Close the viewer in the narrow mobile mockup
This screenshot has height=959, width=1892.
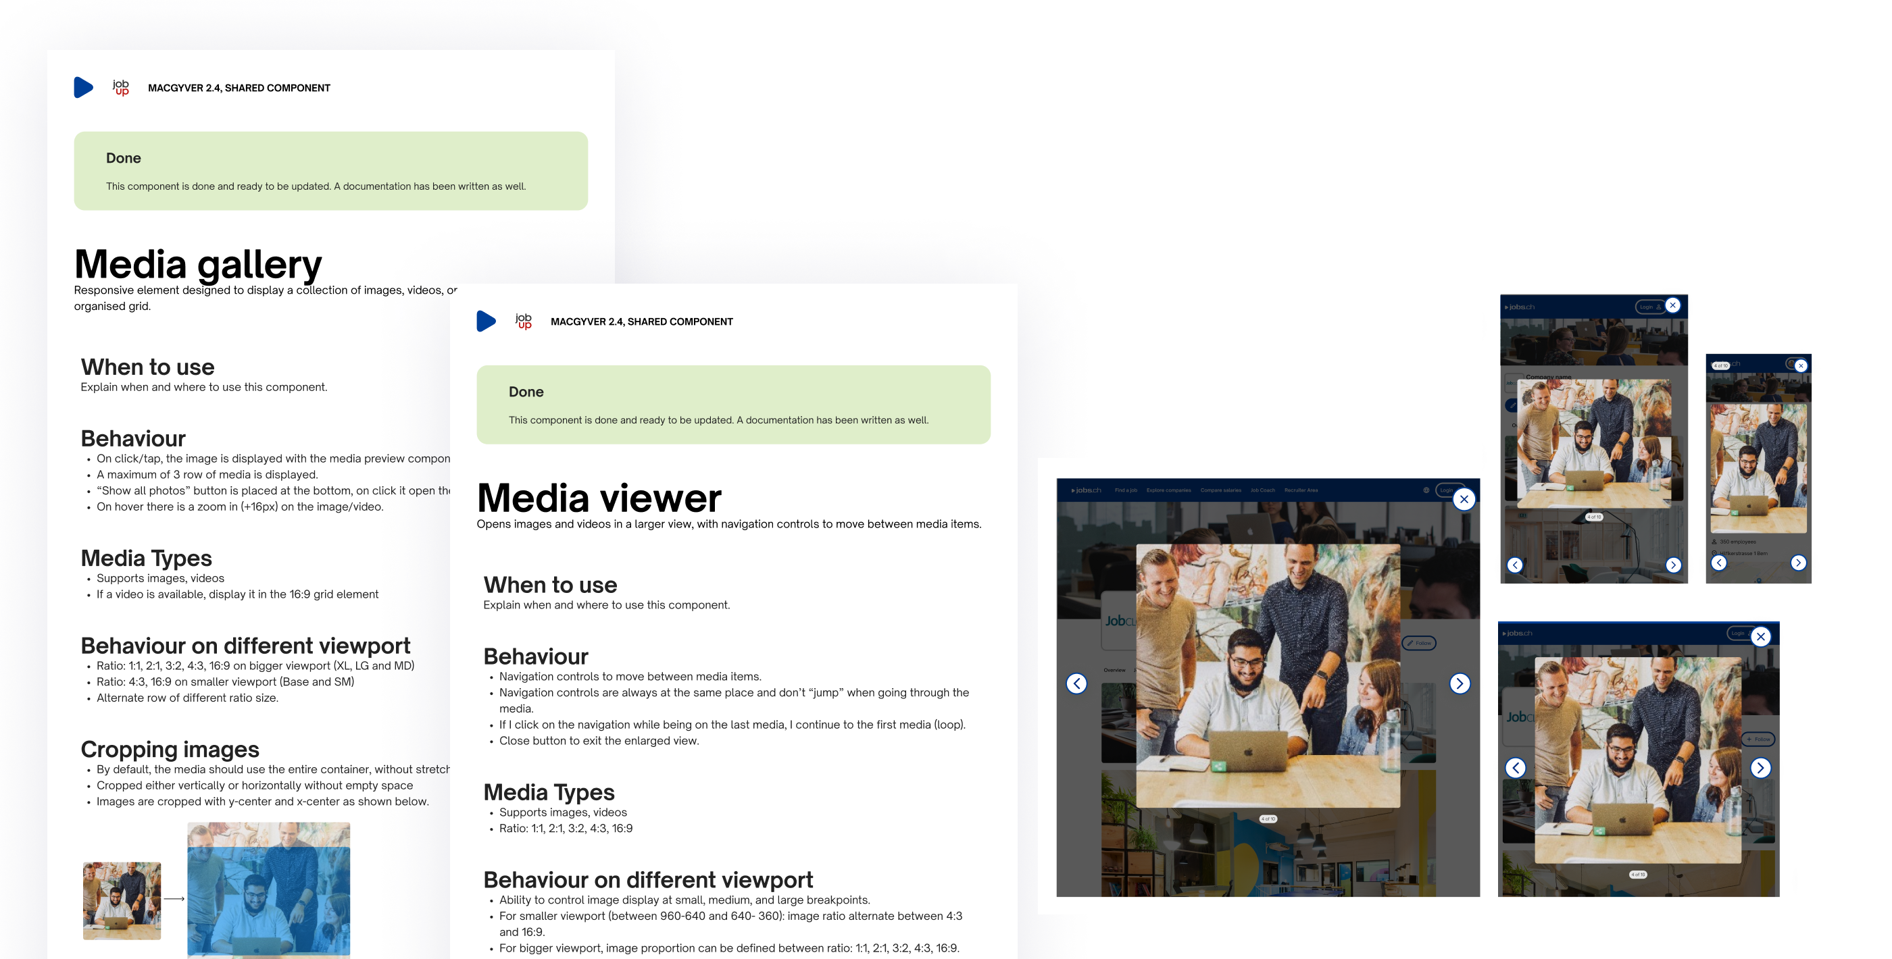coord(1800,365)
